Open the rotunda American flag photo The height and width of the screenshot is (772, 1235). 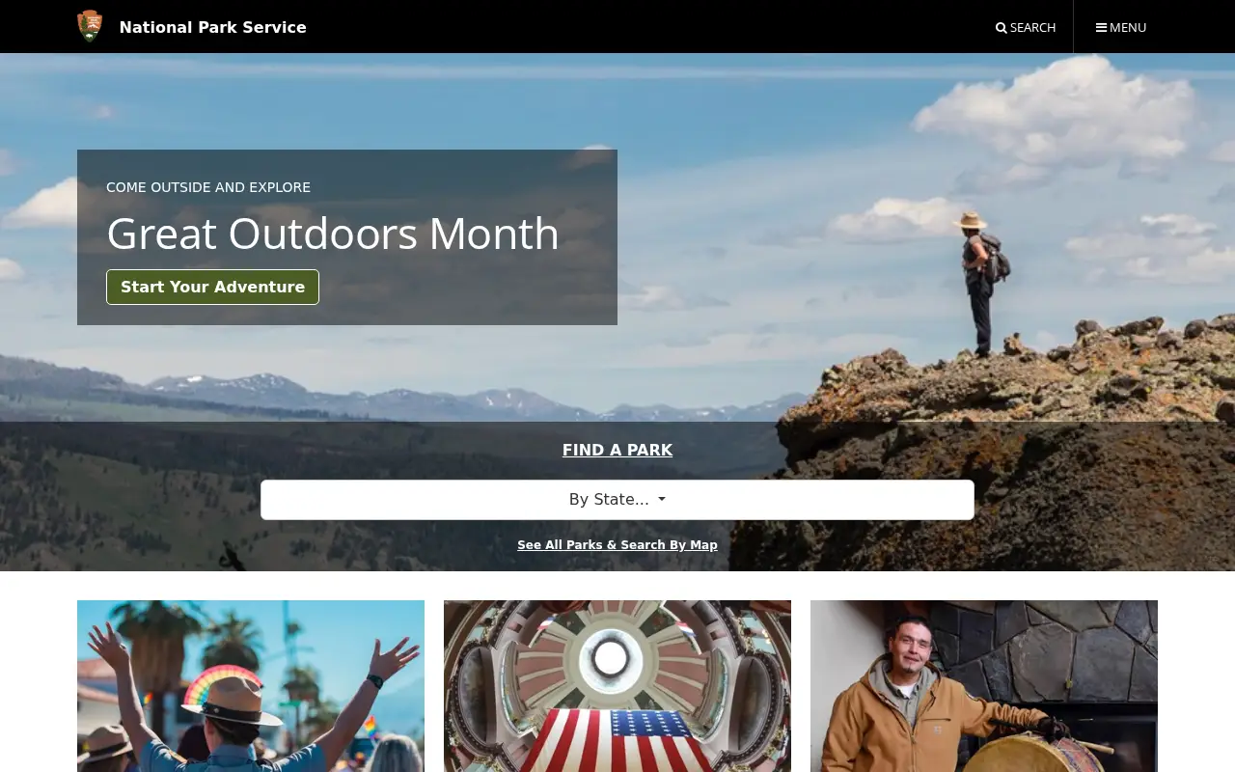point(617,686)
